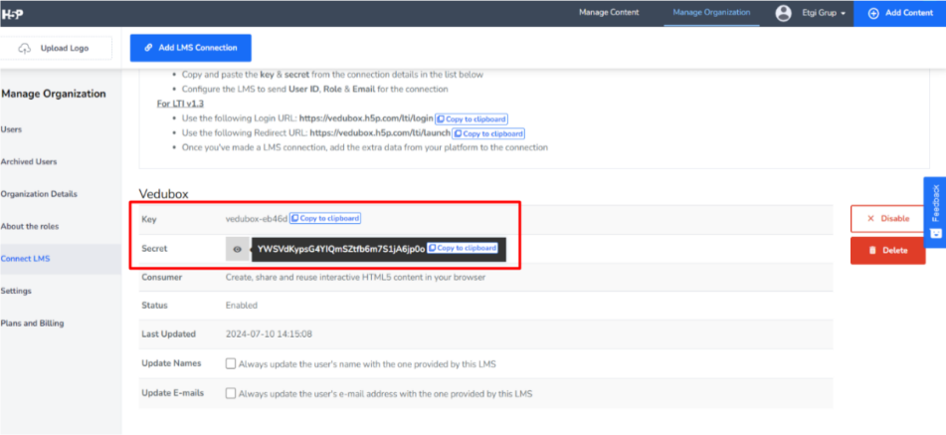Check the Update E-mails checkbox
The height and width of the screenshot is (435, 946).
tap(231, 393)
